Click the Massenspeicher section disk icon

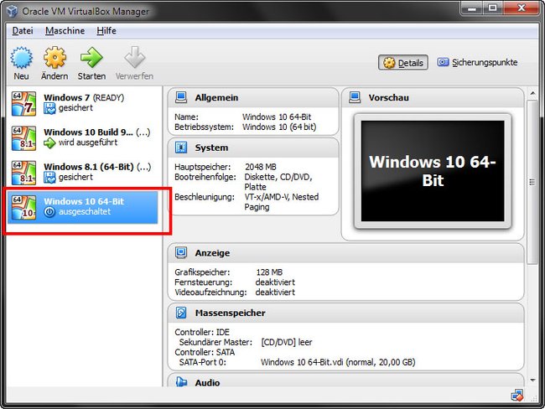(x=181, y=313)
